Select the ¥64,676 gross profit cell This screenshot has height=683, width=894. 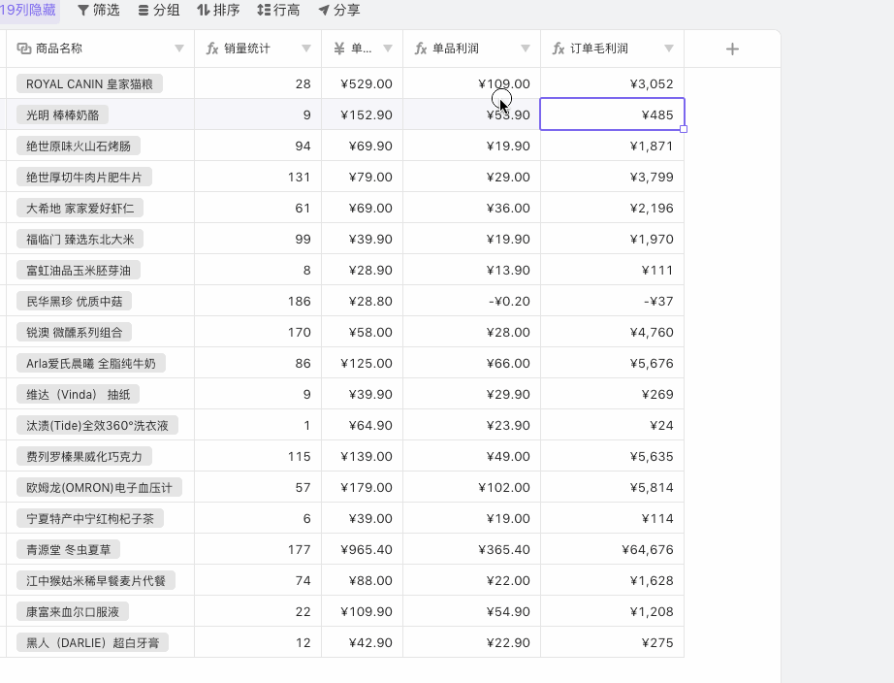(612, 550)
